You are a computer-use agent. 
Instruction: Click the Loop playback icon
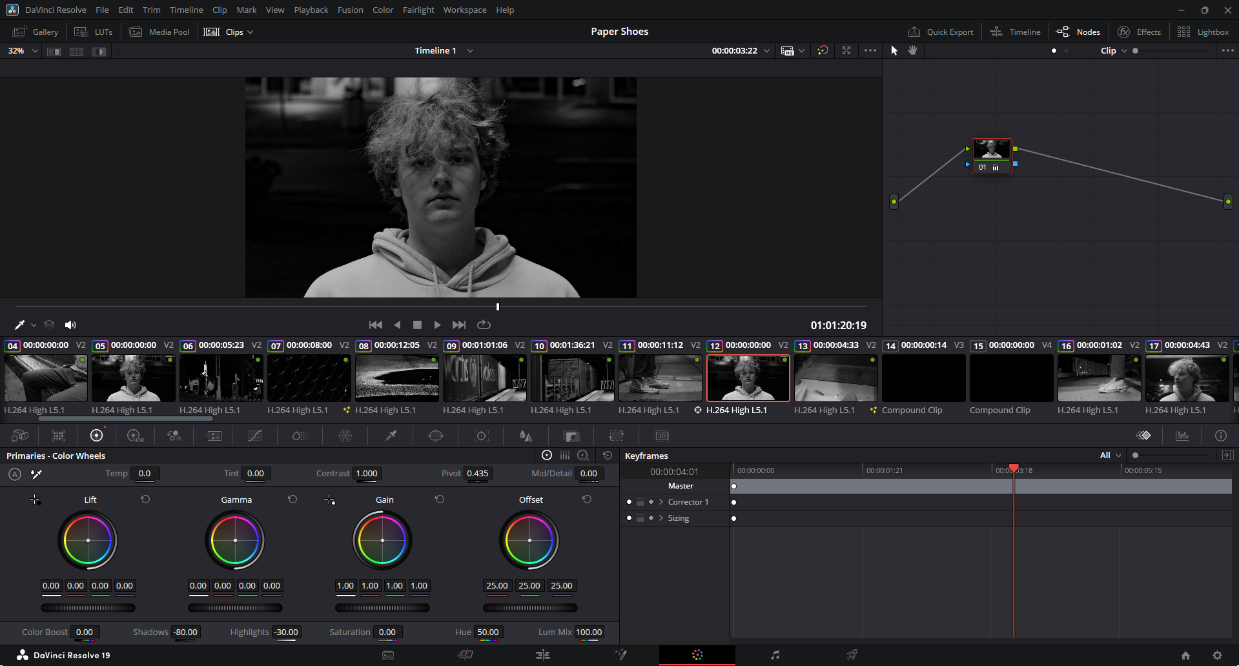coord(484,325)
